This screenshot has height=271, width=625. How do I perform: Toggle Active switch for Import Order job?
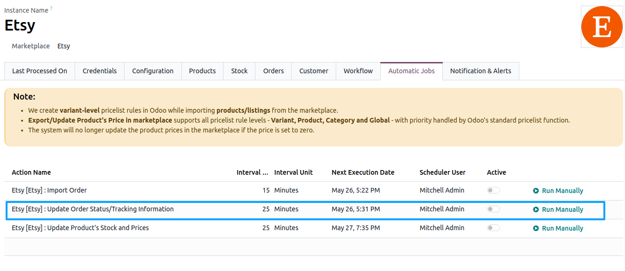click(494, 190)
